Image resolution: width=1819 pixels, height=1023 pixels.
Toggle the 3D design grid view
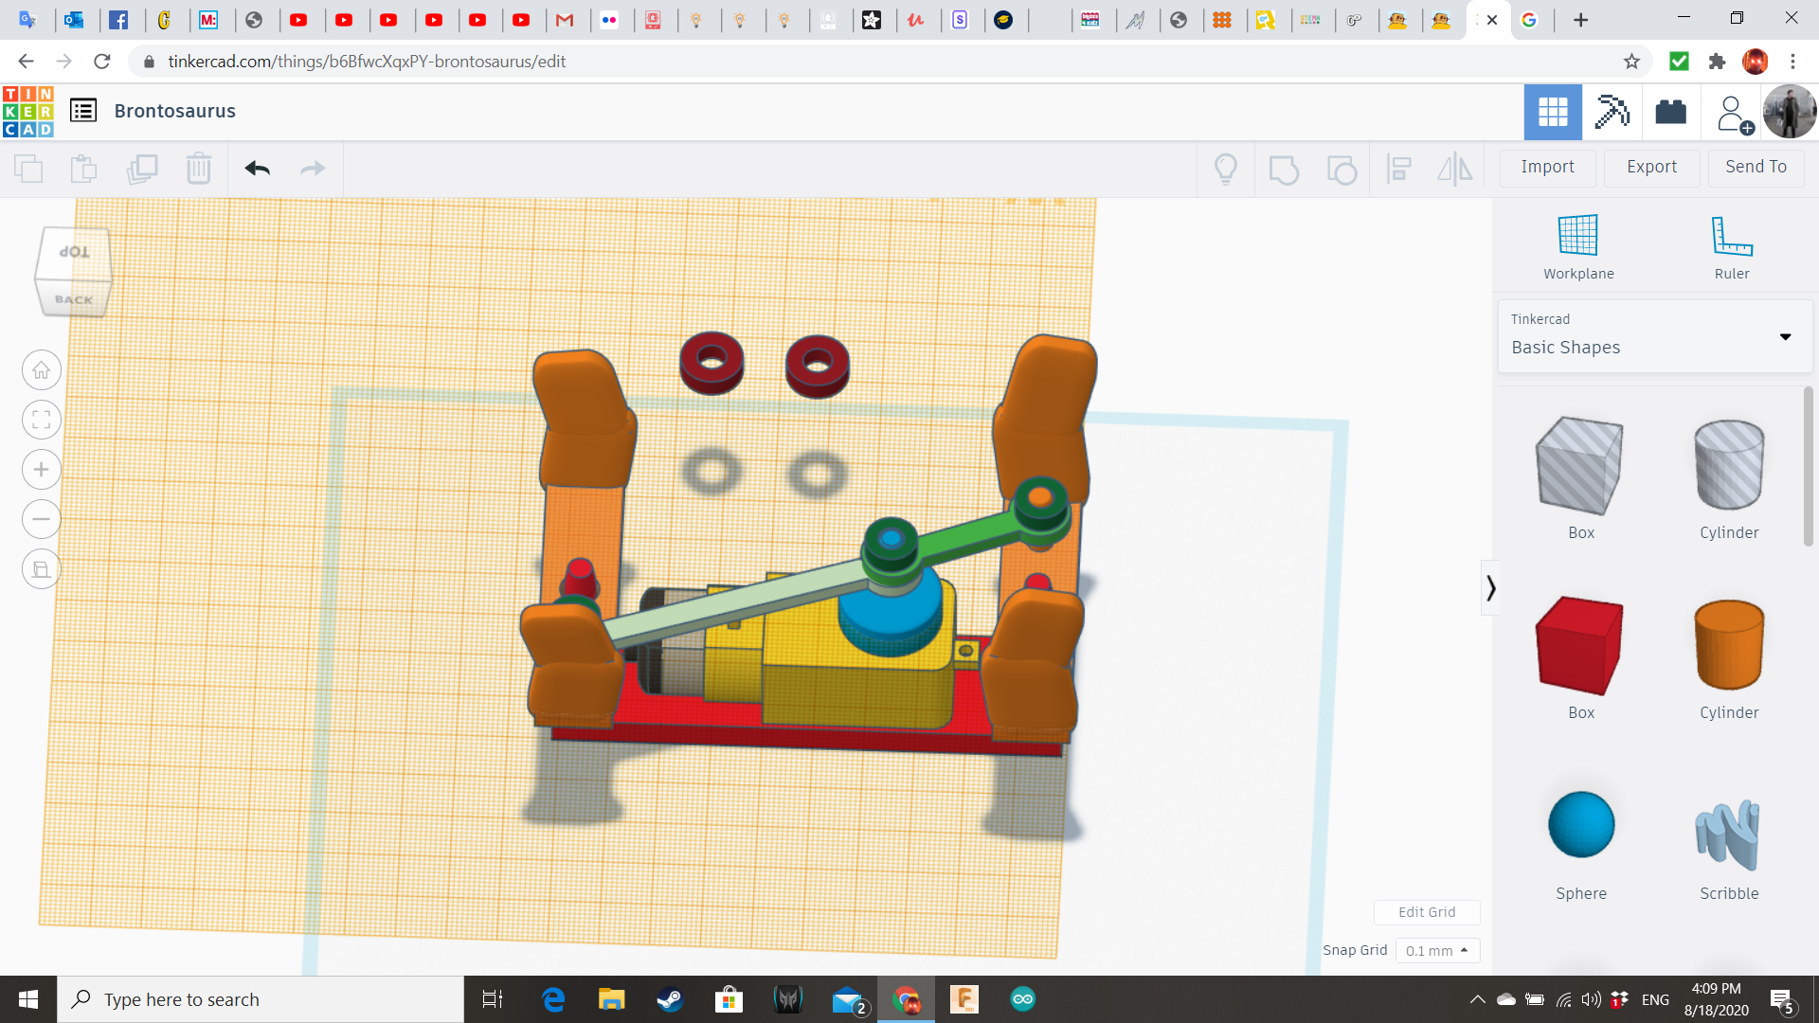[1553, 112]
